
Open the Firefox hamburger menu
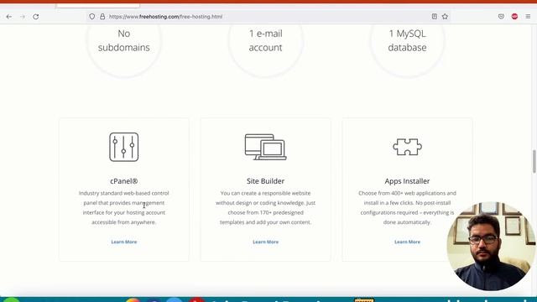click(x=528, y=17)
